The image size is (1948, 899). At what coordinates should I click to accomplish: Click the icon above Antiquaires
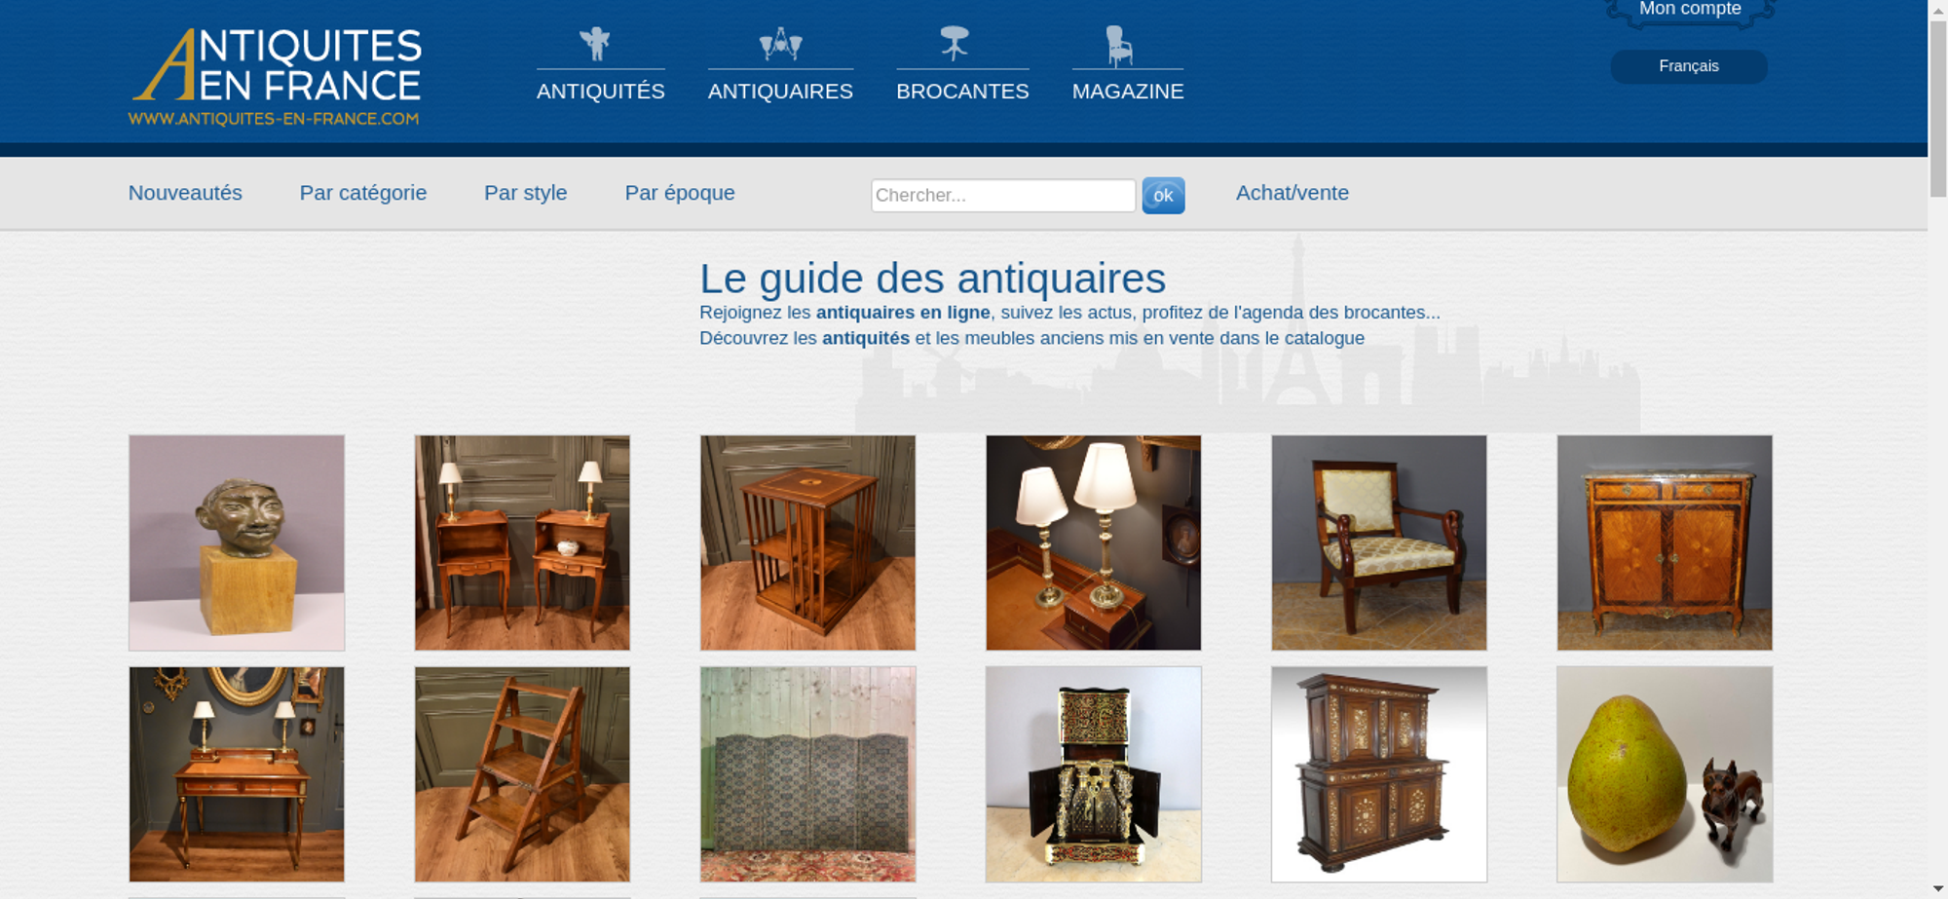tap(780, 44)
